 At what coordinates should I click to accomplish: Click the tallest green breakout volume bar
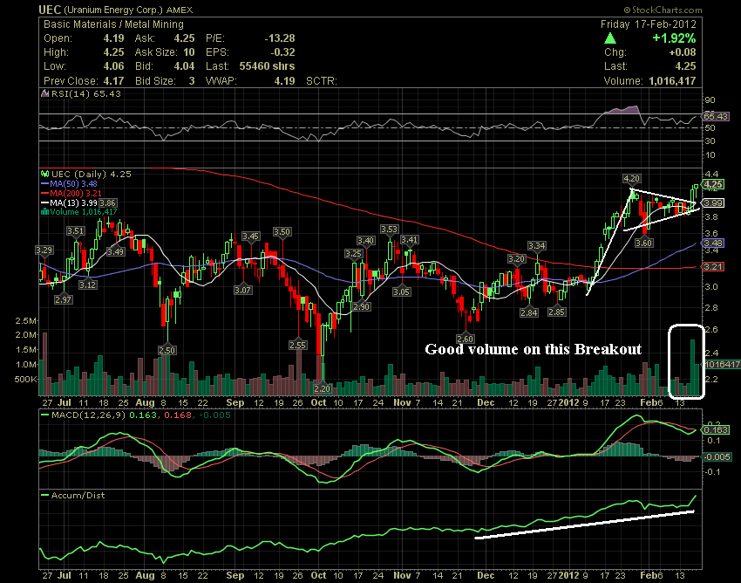pyautogui.click(x=693, y=367)
